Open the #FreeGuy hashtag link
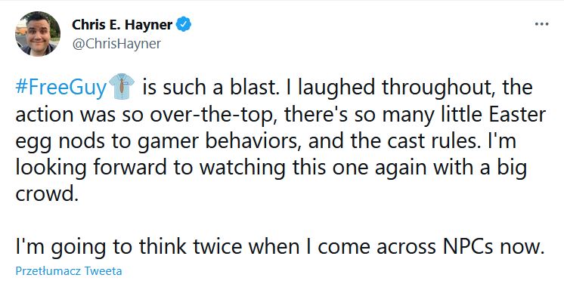The height and width of the screenshot is (284, 564). click(x=61, y=88)
